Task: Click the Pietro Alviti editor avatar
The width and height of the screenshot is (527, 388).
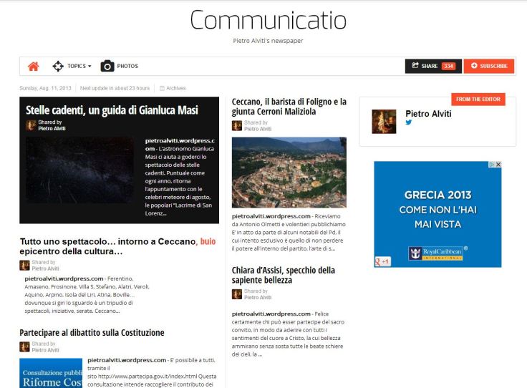Action: point(384,122)
